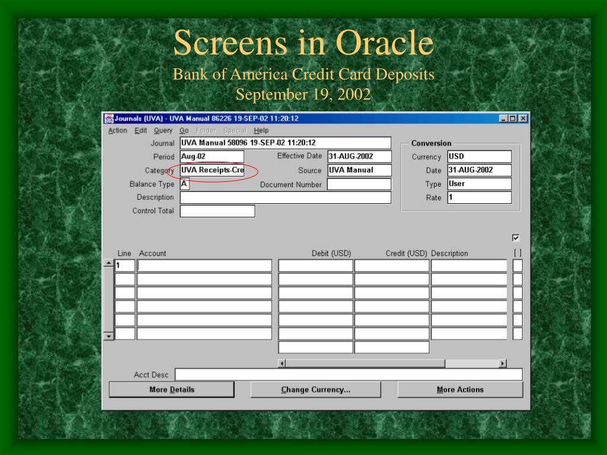This screenshot has height=455, width=607.
Task: Open the Edit menu
Action: tap(140, 130)
